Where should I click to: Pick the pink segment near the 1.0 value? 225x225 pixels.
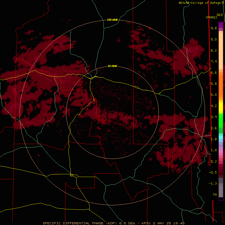(221, 151)
